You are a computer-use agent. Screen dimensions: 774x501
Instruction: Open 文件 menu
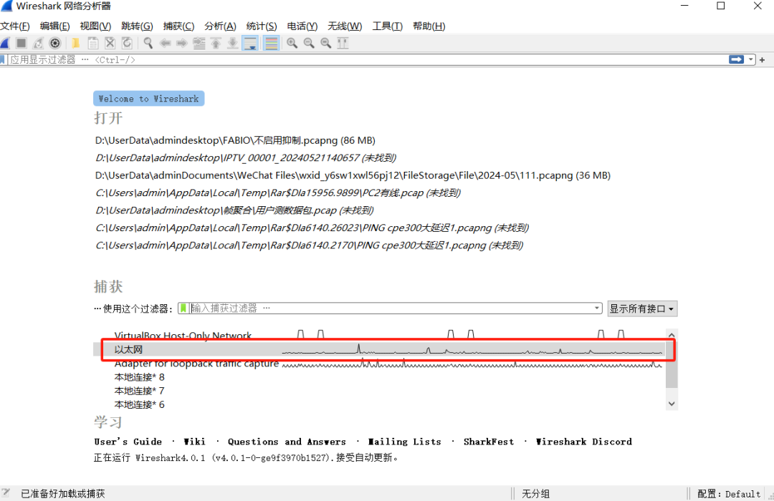click(x=15, y=26)
